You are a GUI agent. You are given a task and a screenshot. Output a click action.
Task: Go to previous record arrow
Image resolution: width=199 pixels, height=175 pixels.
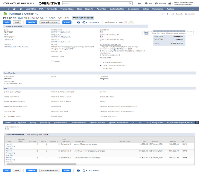162,14
